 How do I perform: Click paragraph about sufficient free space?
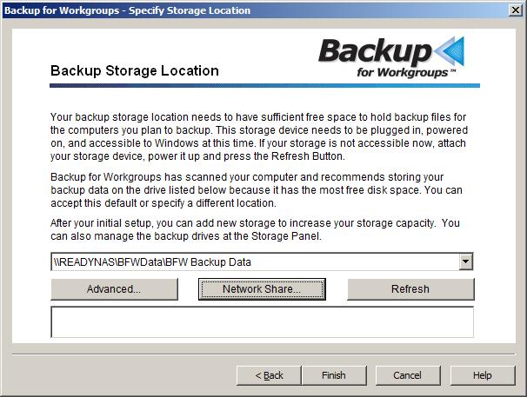point(259,136)
